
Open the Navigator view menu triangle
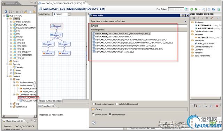(x=34, y=7)
